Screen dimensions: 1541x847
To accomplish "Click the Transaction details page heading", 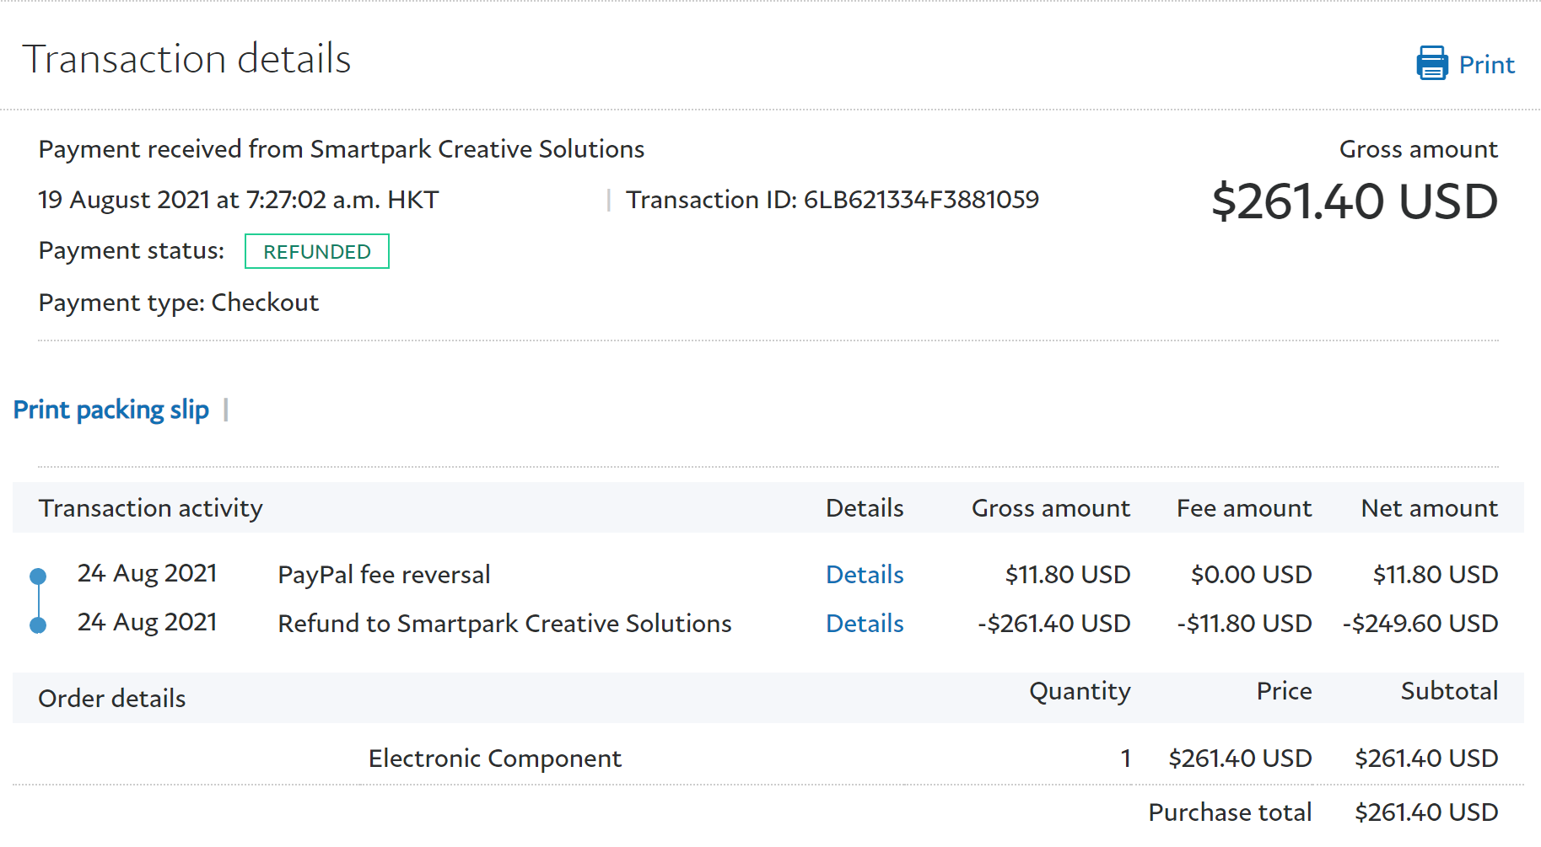I will point(186,59).
